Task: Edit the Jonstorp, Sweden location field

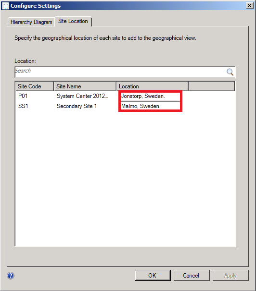Action: pos(150,96)
